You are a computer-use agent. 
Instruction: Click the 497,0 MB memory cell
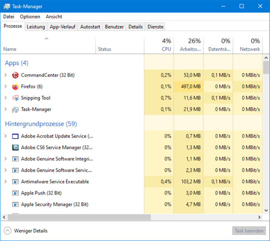(x=188, y=86)
